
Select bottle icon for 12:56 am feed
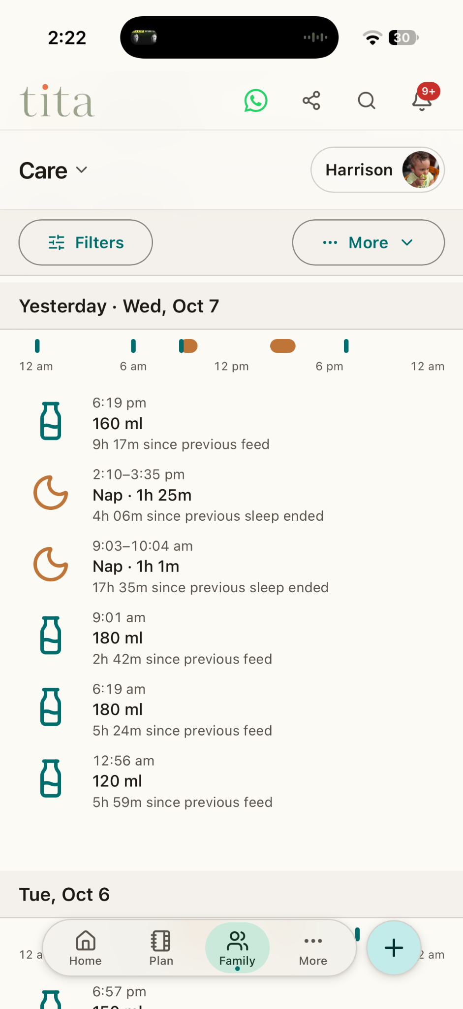pos(51,778)
